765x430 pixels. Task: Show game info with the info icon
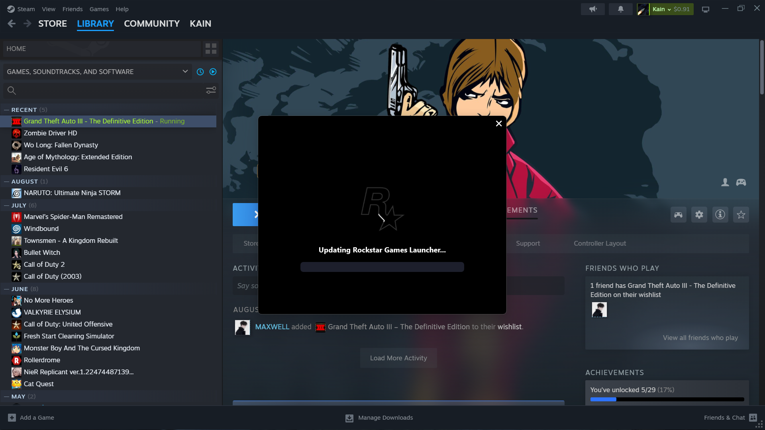[720, 215]
